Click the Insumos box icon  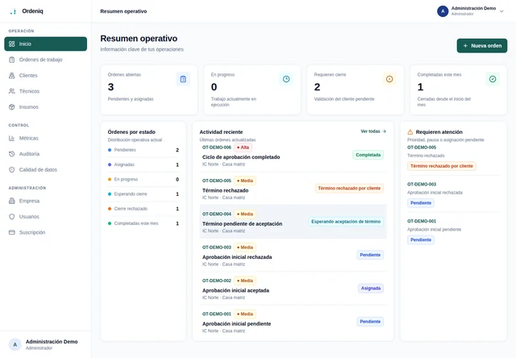tap(12, 107)
